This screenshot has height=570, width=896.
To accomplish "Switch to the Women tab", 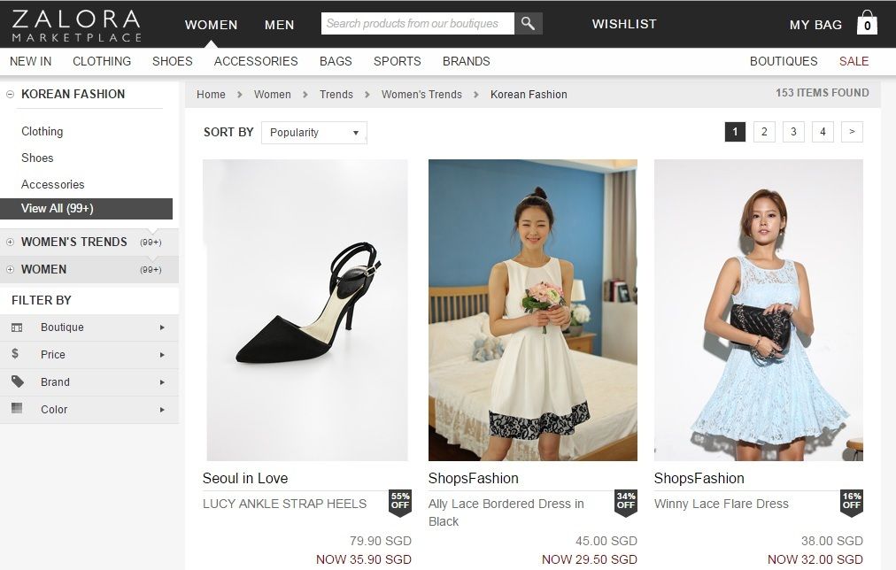I will 211,25.
